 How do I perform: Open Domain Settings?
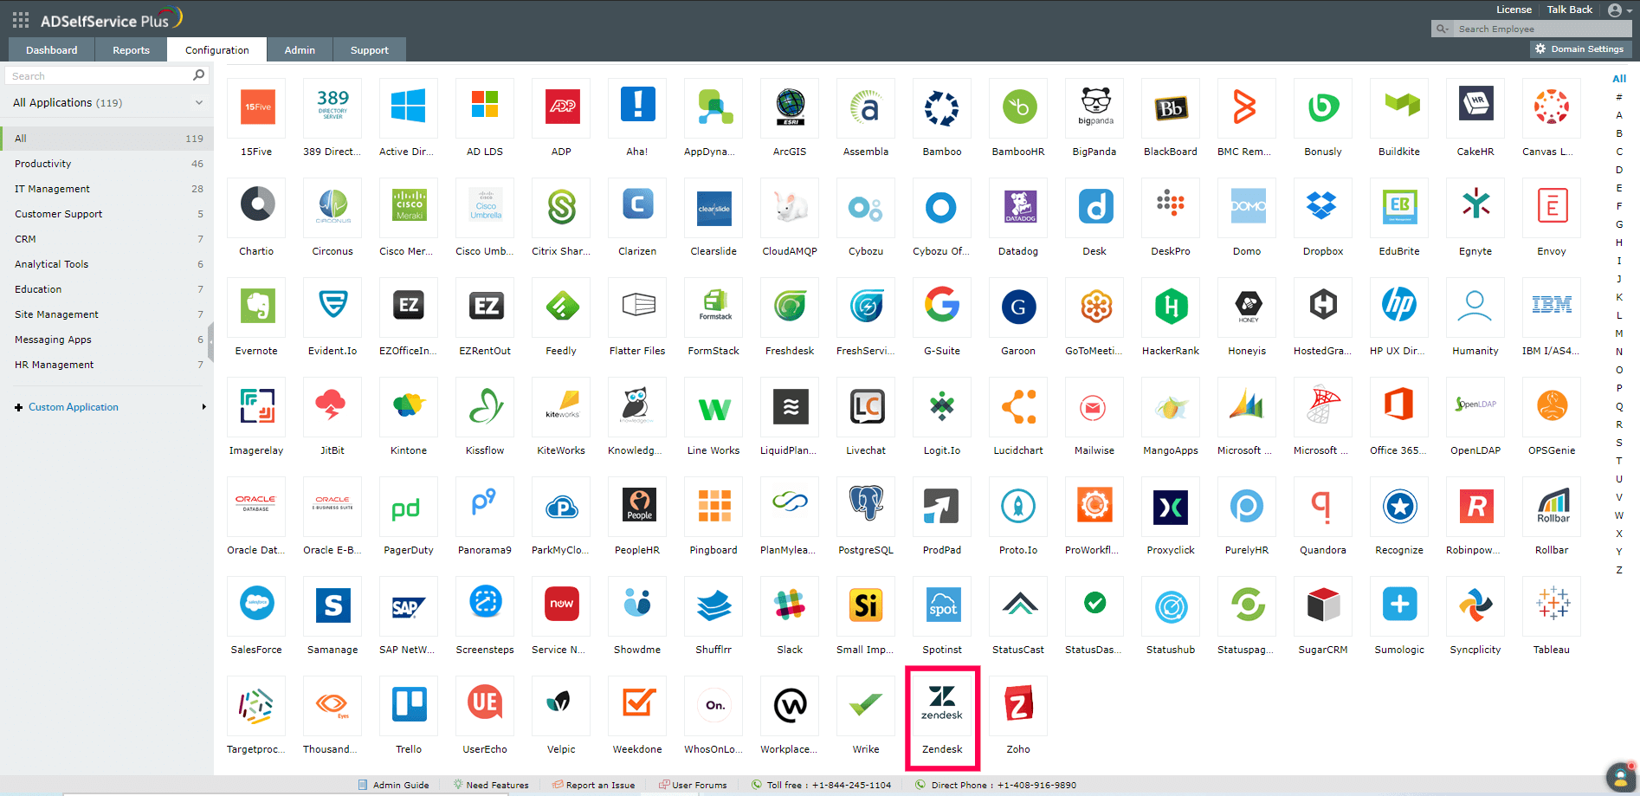pos(1580,49)
